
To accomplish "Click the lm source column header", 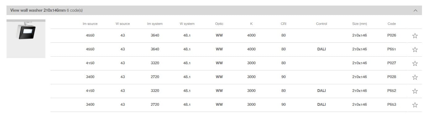I will click(90, 24).
